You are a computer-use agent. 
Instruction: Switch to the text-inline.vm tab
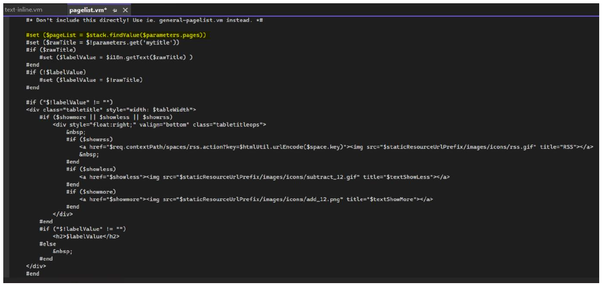point(23,10)
